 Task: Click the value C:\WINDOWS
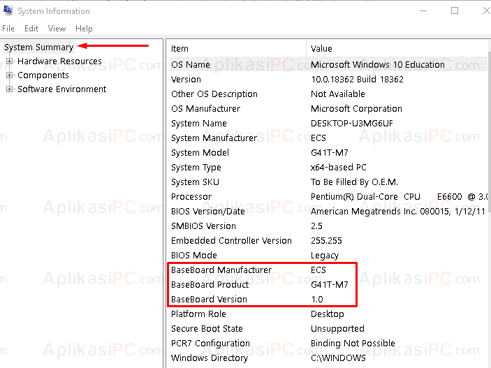[338, 358]
